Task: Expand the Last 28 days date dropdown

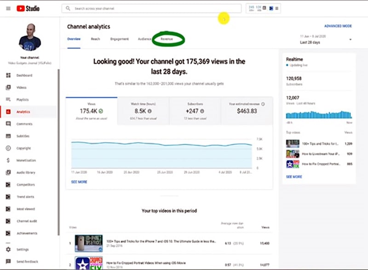Action: pos(326,40)
